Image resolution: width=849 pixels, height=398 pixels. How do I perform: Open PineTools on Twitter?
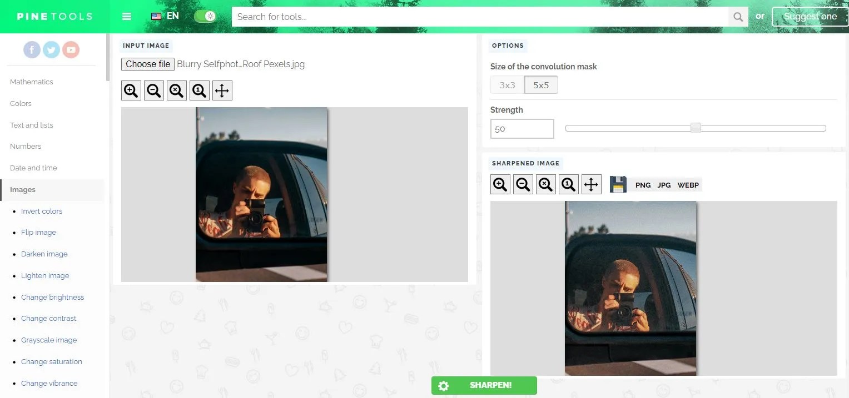click(51, 49)
